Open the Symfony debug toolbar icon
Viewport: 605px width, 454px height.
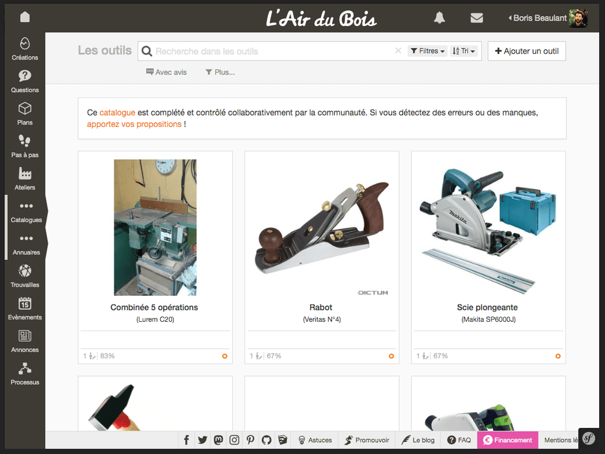(589, 438)
